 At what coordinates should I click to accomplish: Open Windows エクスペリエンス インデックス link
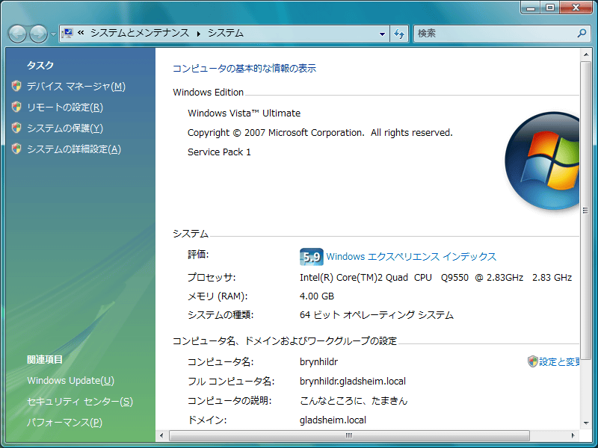point(411,257)
